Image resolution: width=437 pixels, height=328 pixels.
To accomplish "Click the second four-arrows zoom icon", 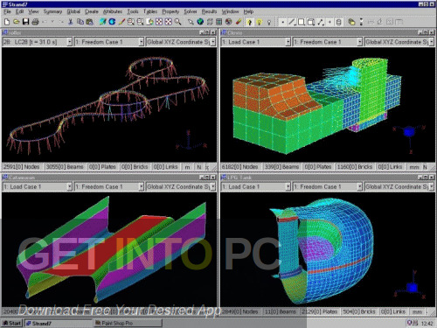I will [x=169, y=22].
